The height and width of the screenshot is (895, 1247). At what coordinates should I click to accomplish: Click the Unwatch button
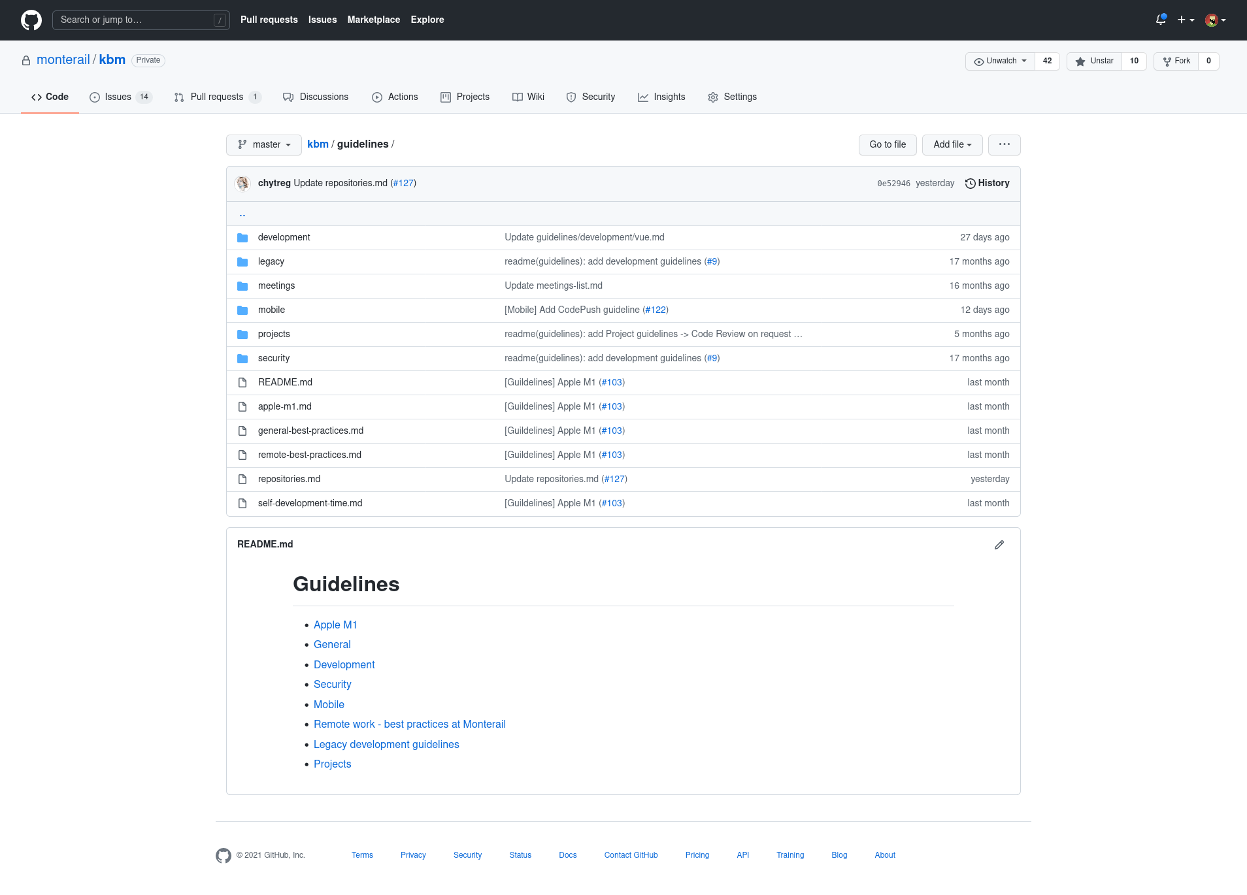[1000, 61]
